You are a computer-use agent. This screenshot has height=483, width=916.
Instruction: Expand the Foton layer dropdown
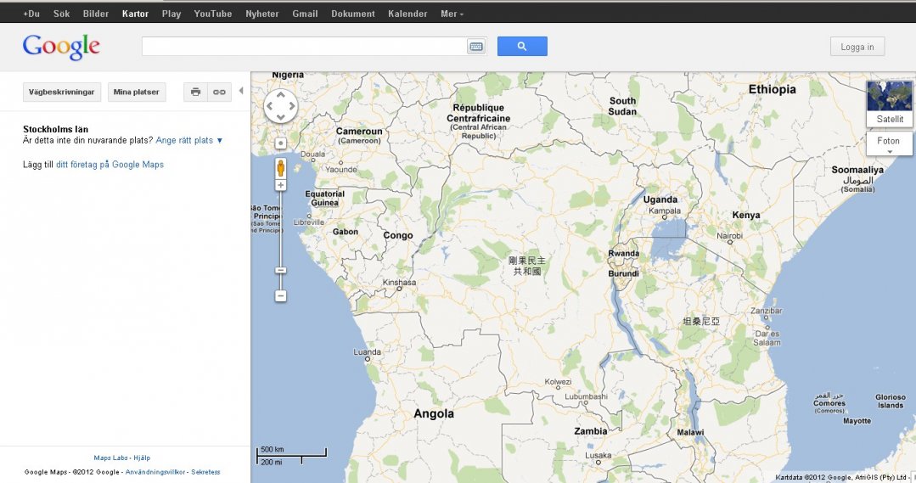click(890, 144)
